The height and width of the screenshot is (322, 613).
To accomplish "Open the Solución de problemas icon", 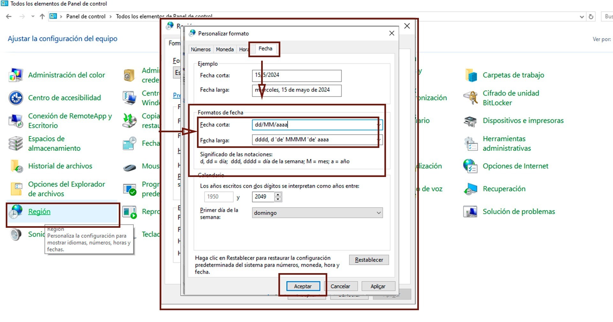I will 471,211.
